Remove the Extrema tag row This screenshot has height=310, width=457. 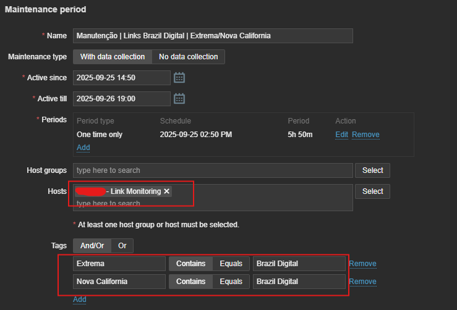(362, 264)
